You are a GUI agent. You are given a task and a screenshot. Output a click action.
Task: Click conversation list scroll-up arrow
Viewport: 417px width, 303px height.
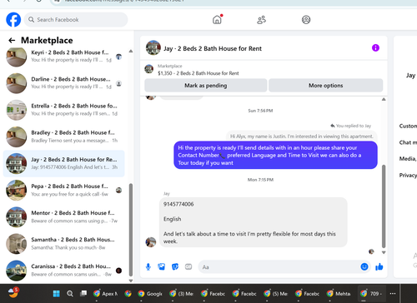pyautogui.click(x=131, y=51)
